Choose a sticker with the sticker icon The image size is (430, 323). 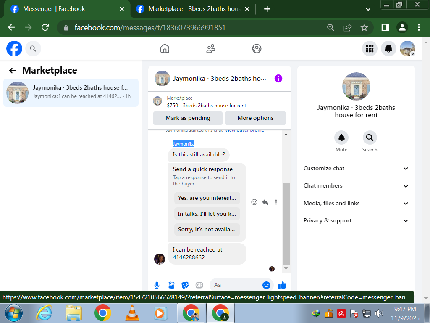[185, 285]
